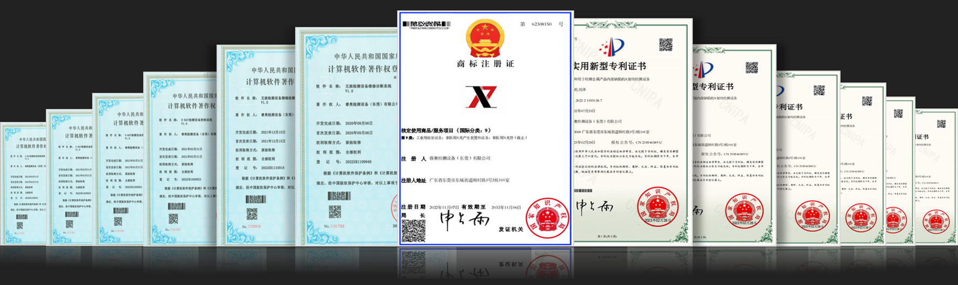The image size is (958, 285).
Task: Click 注册日期 2022年11月07日 text
Action: pos(430,207)
